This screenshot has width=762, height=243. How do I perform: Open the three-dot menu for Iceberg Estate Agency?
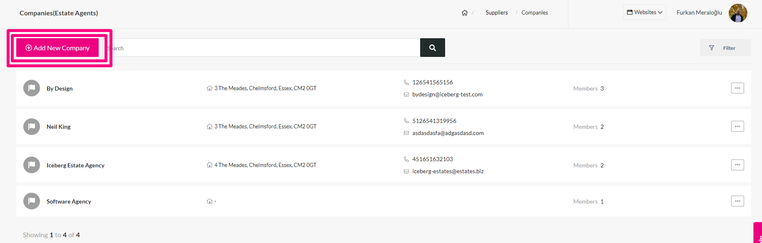click(x=737, y=165)
